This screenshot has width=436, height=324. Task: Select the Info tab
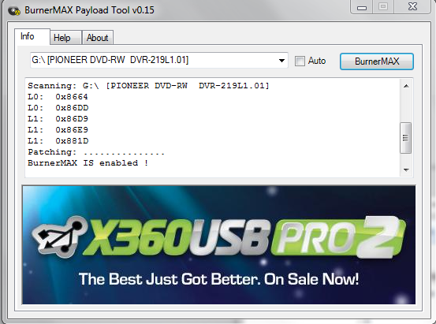click(28, 36)
